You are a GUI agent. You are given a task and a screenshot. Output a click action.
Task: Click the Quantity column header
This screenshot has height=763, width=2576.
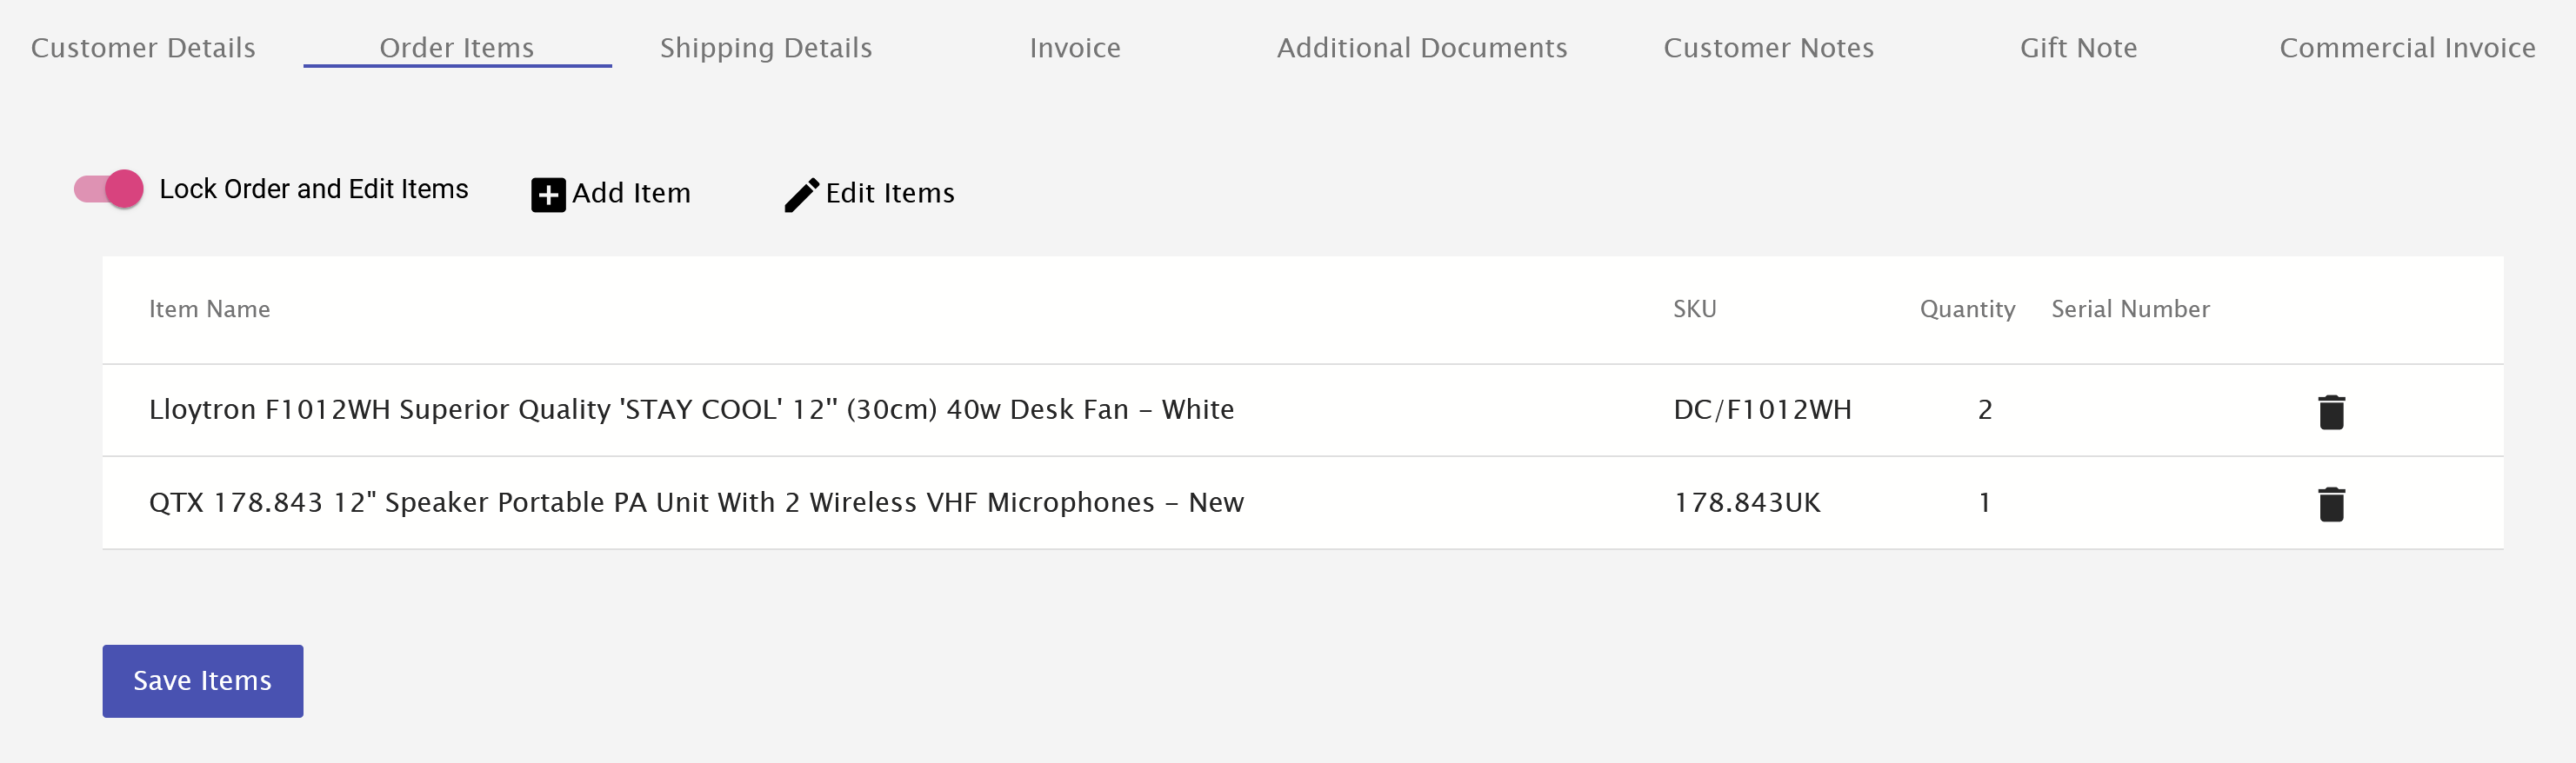[1967, 309]
